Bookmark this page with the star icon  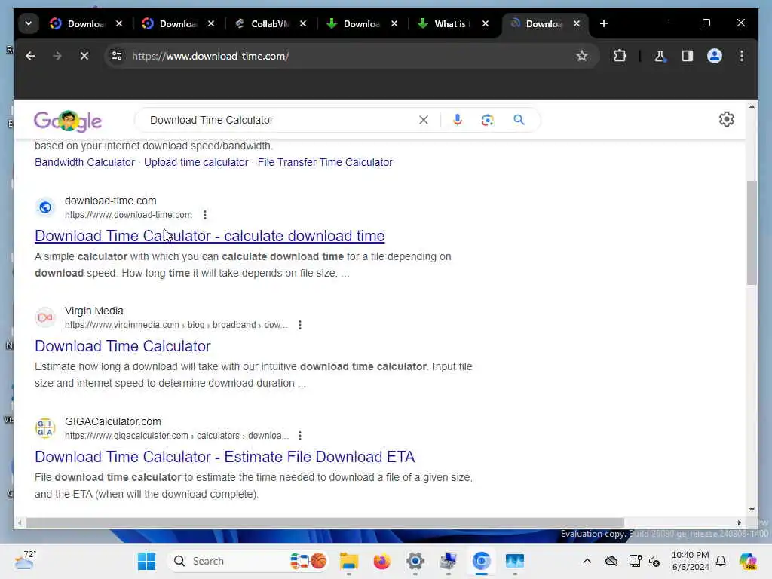(582, 56)
